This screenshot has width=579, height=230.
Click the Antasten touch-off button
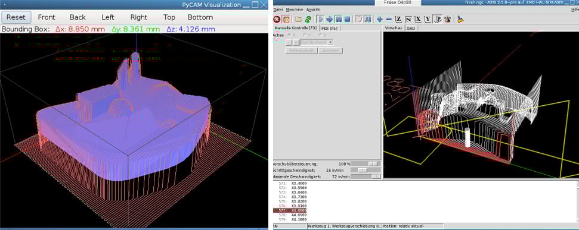[x=330, y=51]
